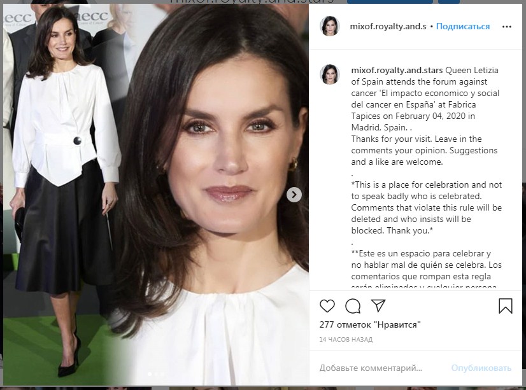
Task: Click the mixof.royalty.and.stars username in the caption
Action: click(397, 71)
